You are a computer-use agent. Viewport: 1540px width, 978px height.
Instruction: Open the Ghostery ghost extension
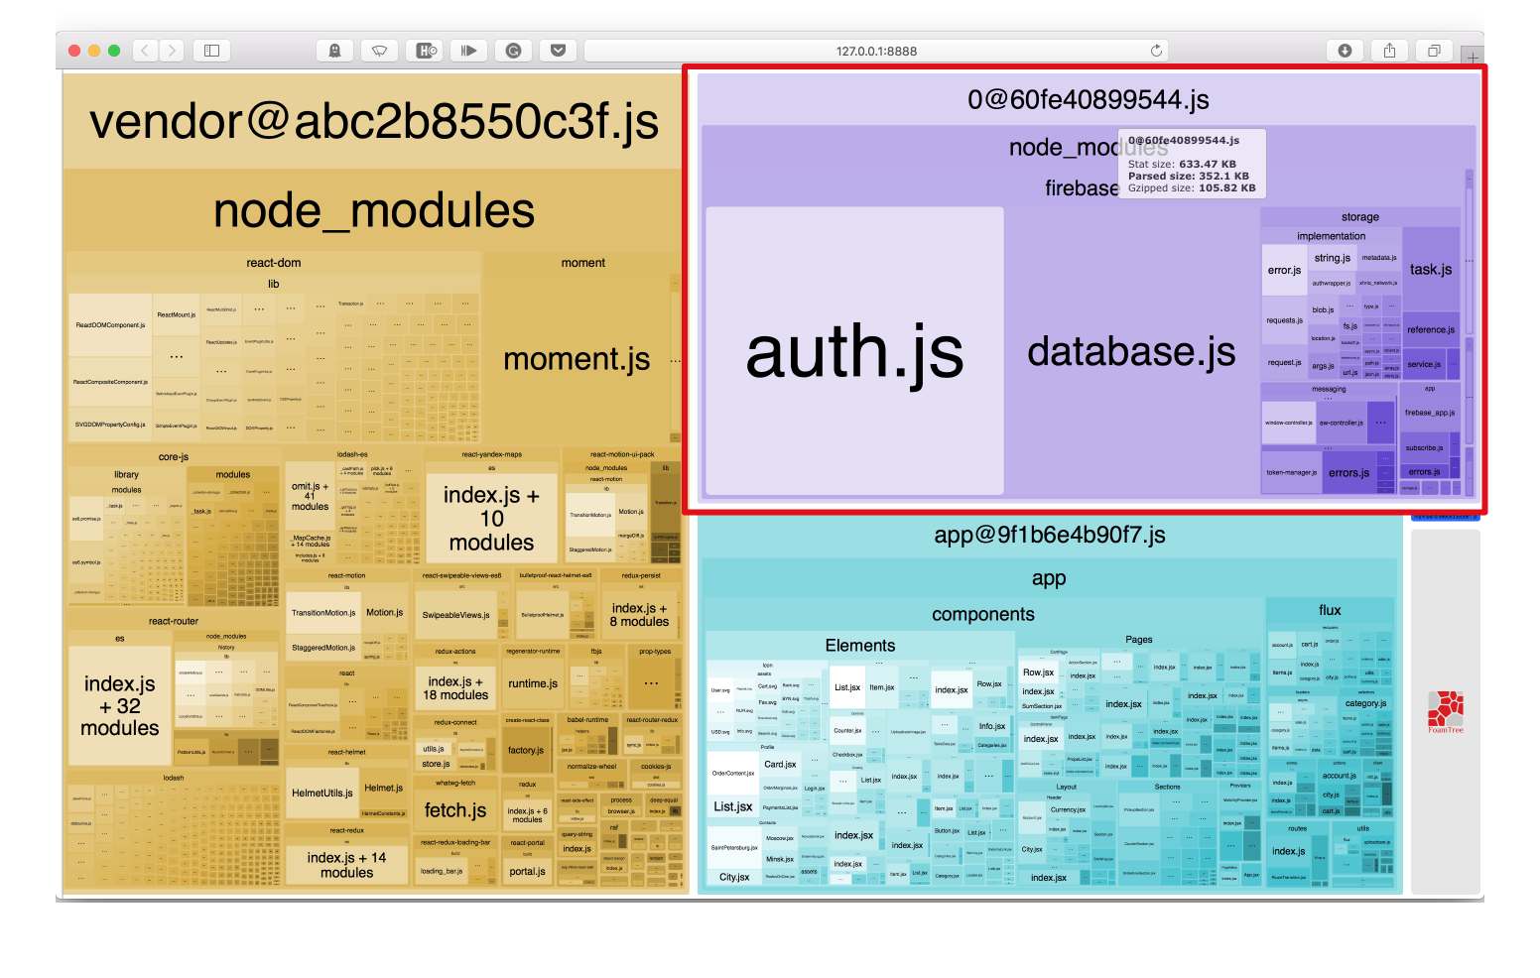click(x=334, y=51)
